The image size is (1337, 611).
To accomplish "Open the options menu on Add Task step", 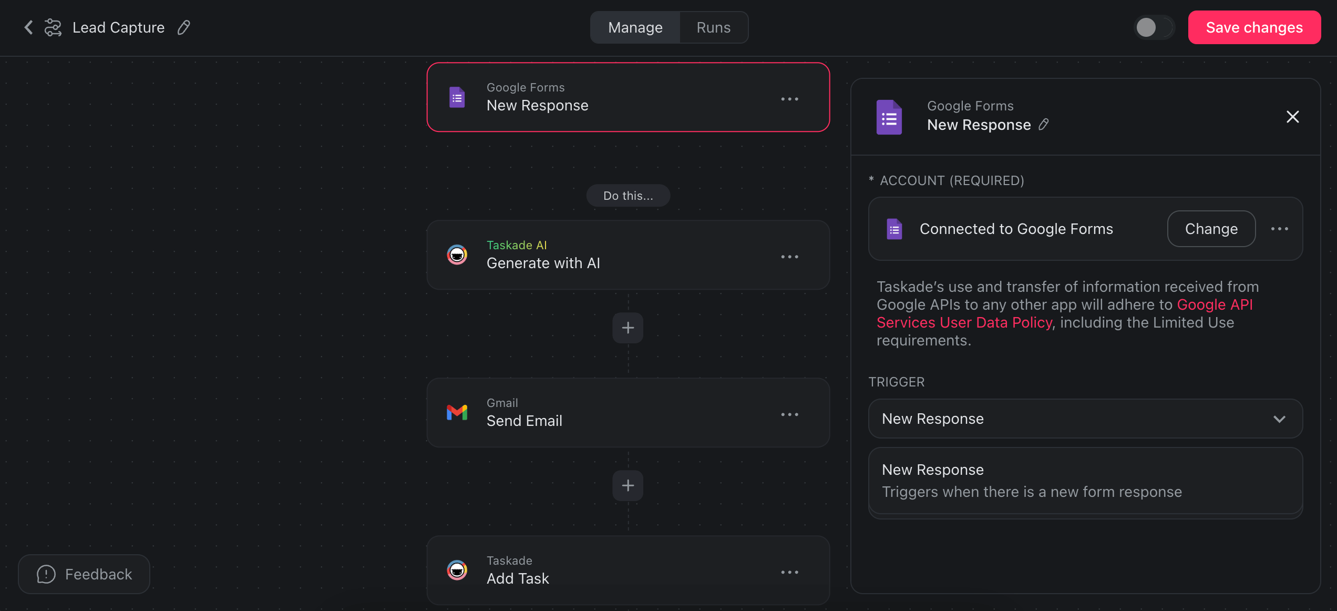I will tap(790, 572).
